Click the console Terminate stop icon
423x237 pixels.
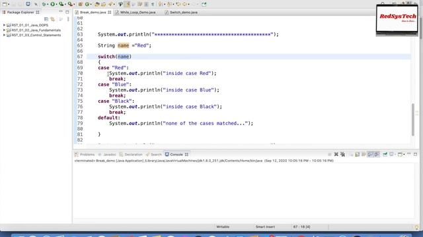[329, 154]
